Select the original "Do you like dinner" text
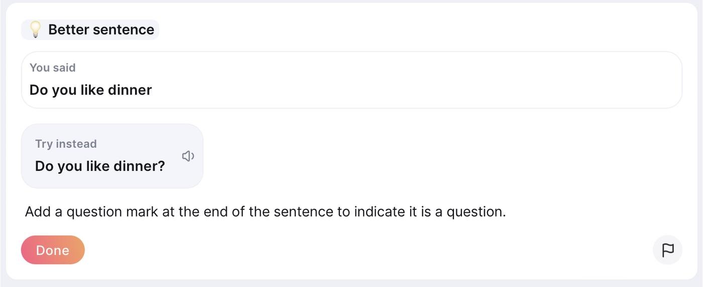 [x=90, y=90]
